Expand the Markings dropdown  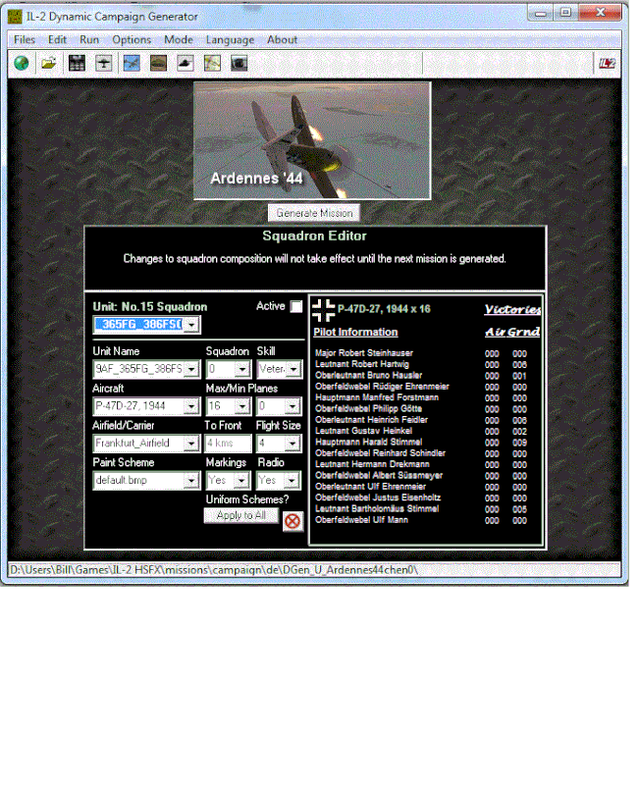click(242, 481)
